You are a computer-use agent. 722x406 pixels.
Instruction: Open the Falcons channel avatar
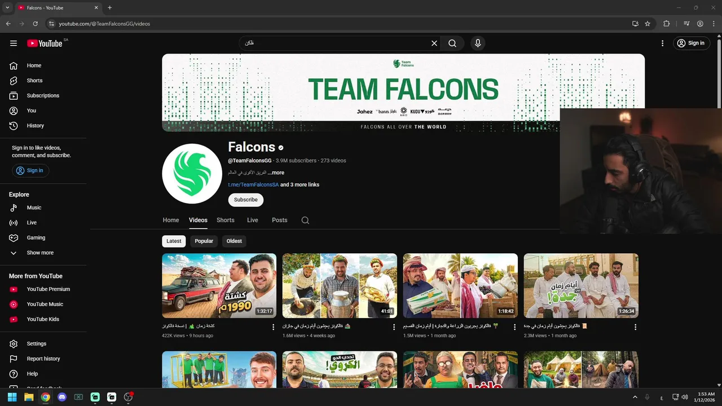click(192, 174)
